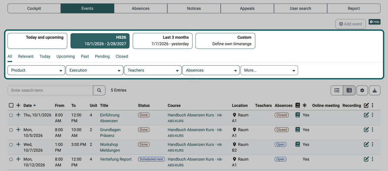Open the top Absences tab
The height and width of the screenshot is (171, 388).
(141, 8)
